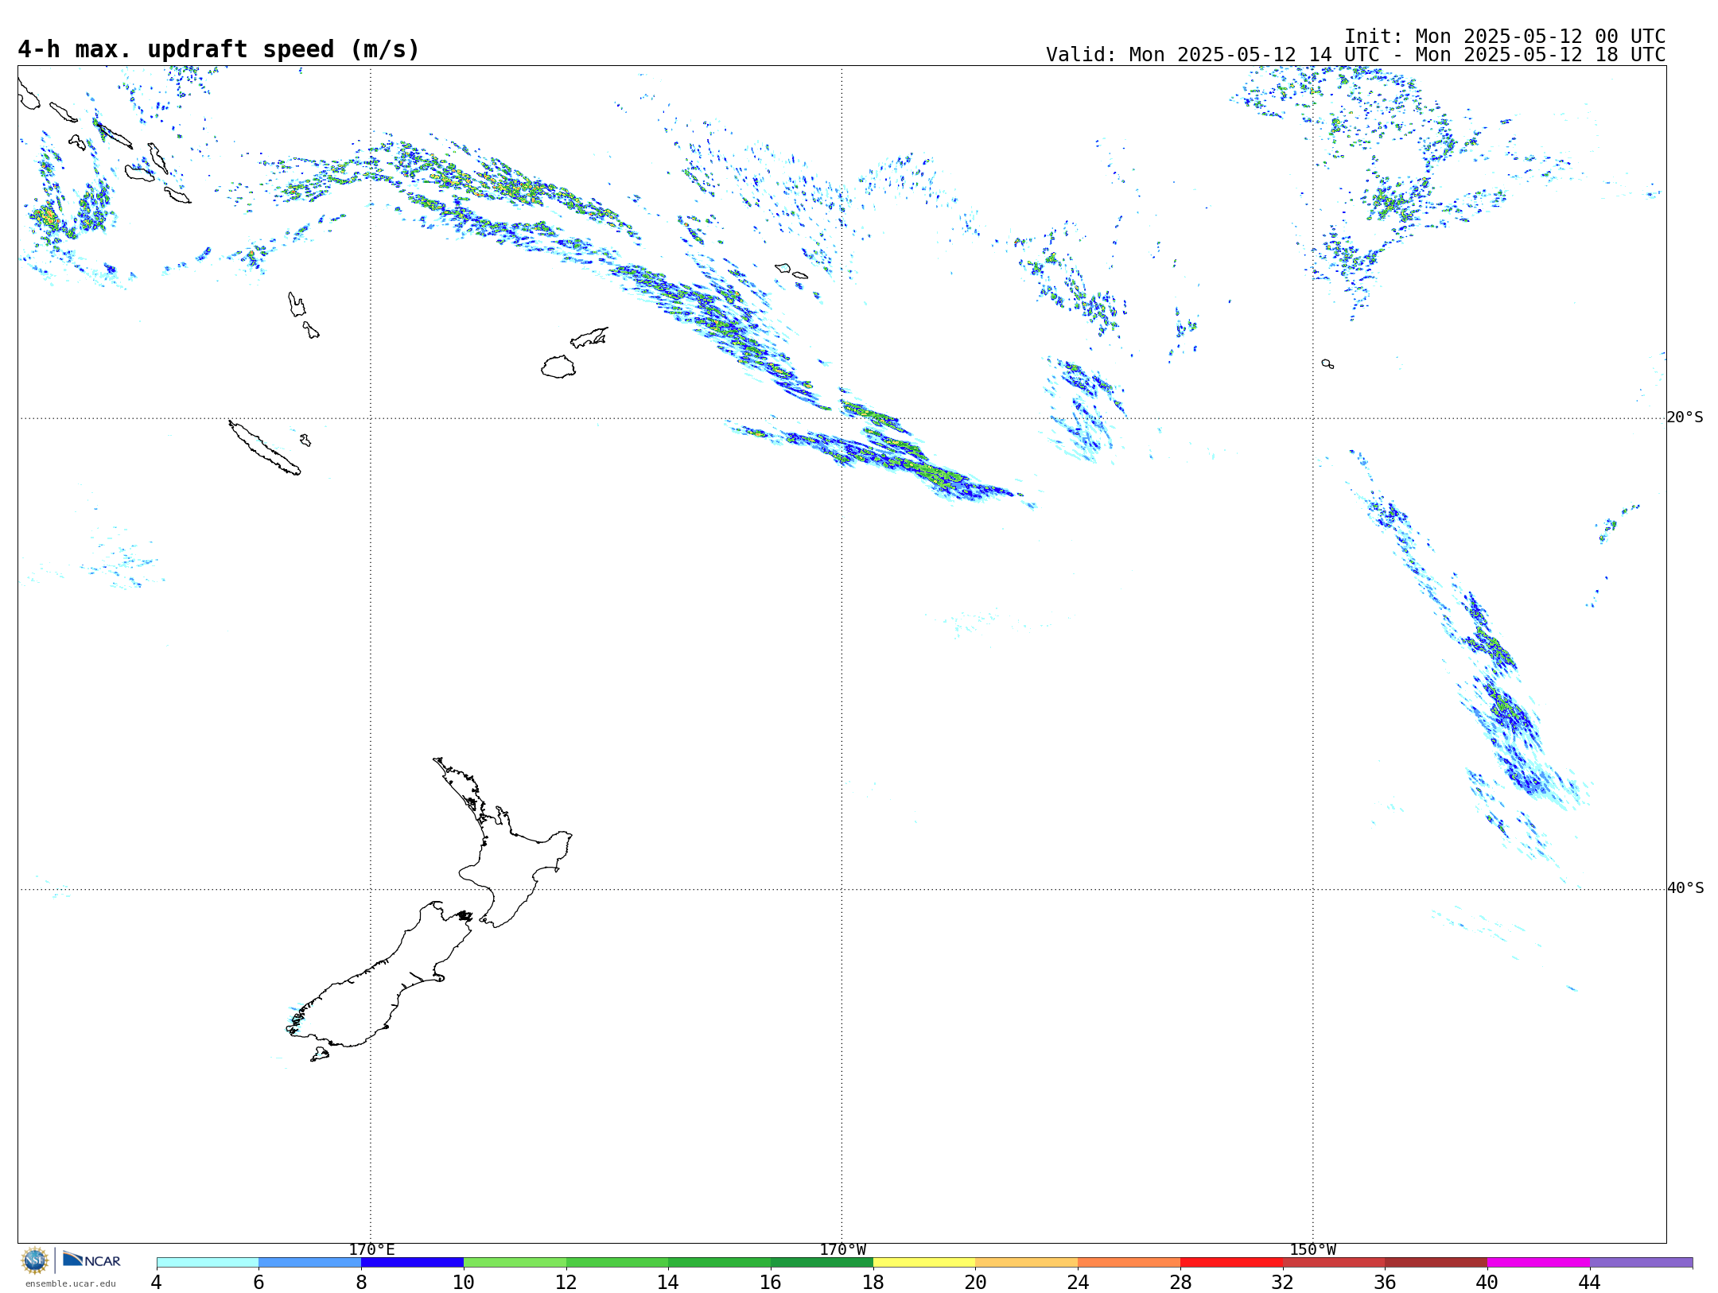
Task: Click the long New Caledonia island outline
Action: point(264,448)
